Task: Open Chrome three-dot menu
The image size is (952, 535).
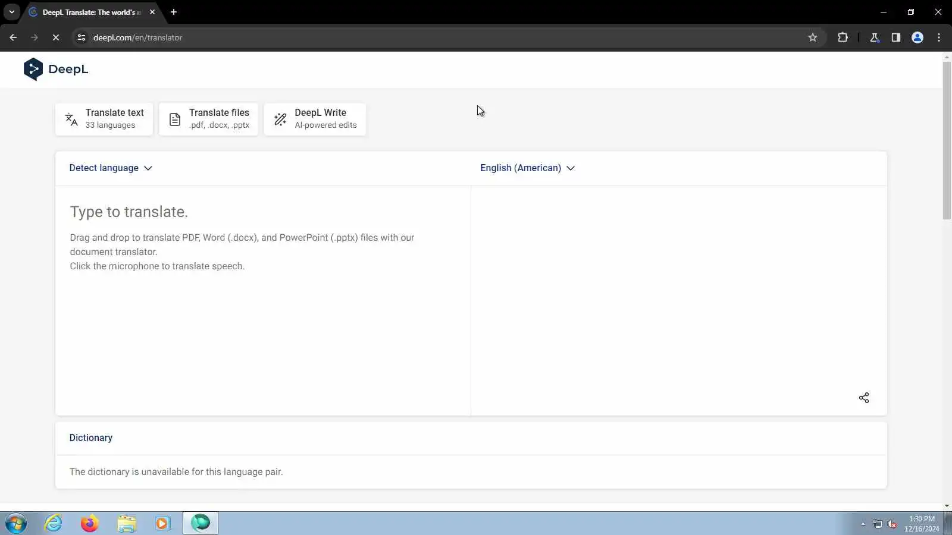Action: coord(939,37)
